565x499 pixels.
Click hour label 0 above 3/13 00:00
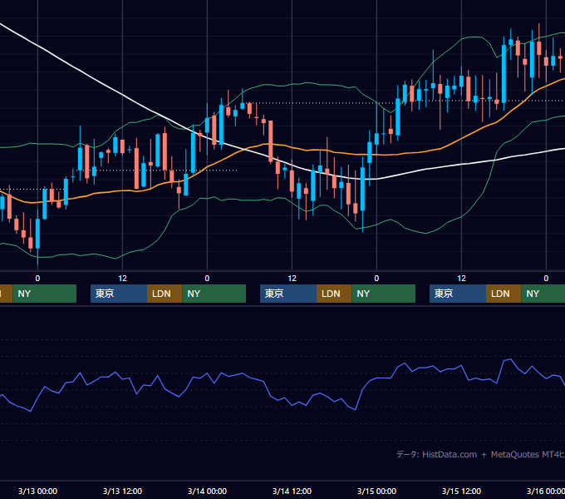pos(38,279)
